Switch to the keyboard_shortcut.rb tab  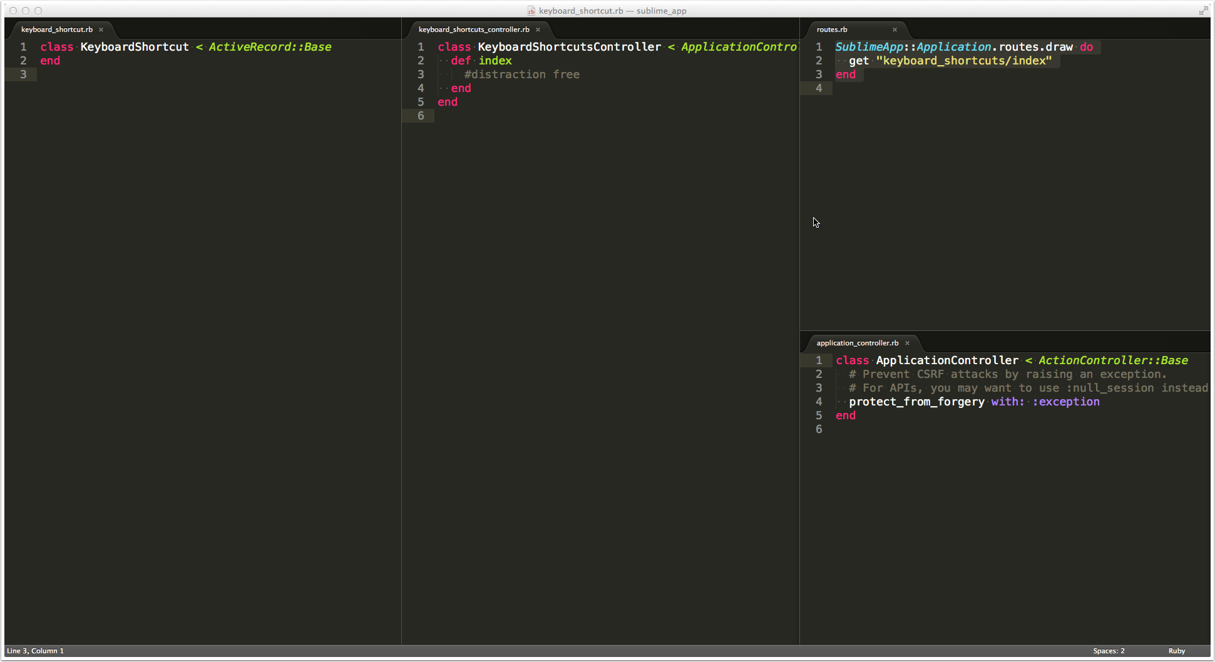point(56,29)
